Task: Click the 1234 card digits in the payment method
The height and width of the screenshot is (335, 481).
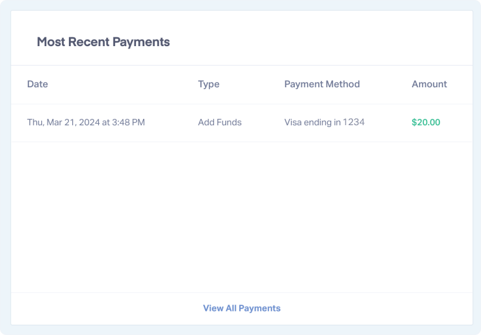Action: 354,123
